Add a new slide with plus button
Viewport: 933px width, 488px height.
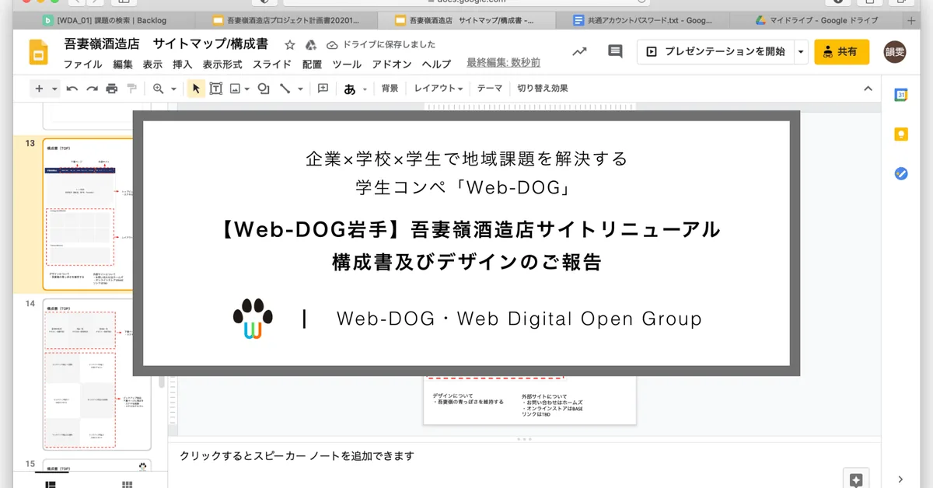39,89
